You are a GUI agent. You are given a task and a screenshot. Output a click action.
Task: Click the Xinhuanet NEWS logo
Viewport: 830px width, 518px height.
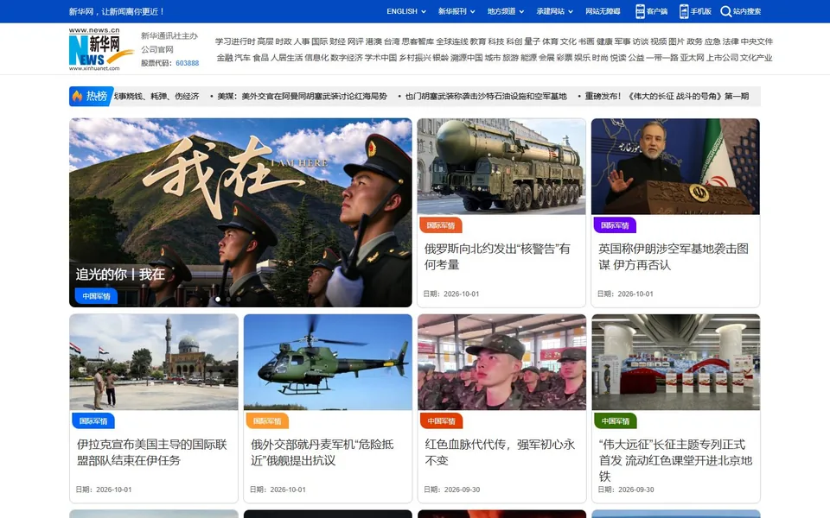100,49
